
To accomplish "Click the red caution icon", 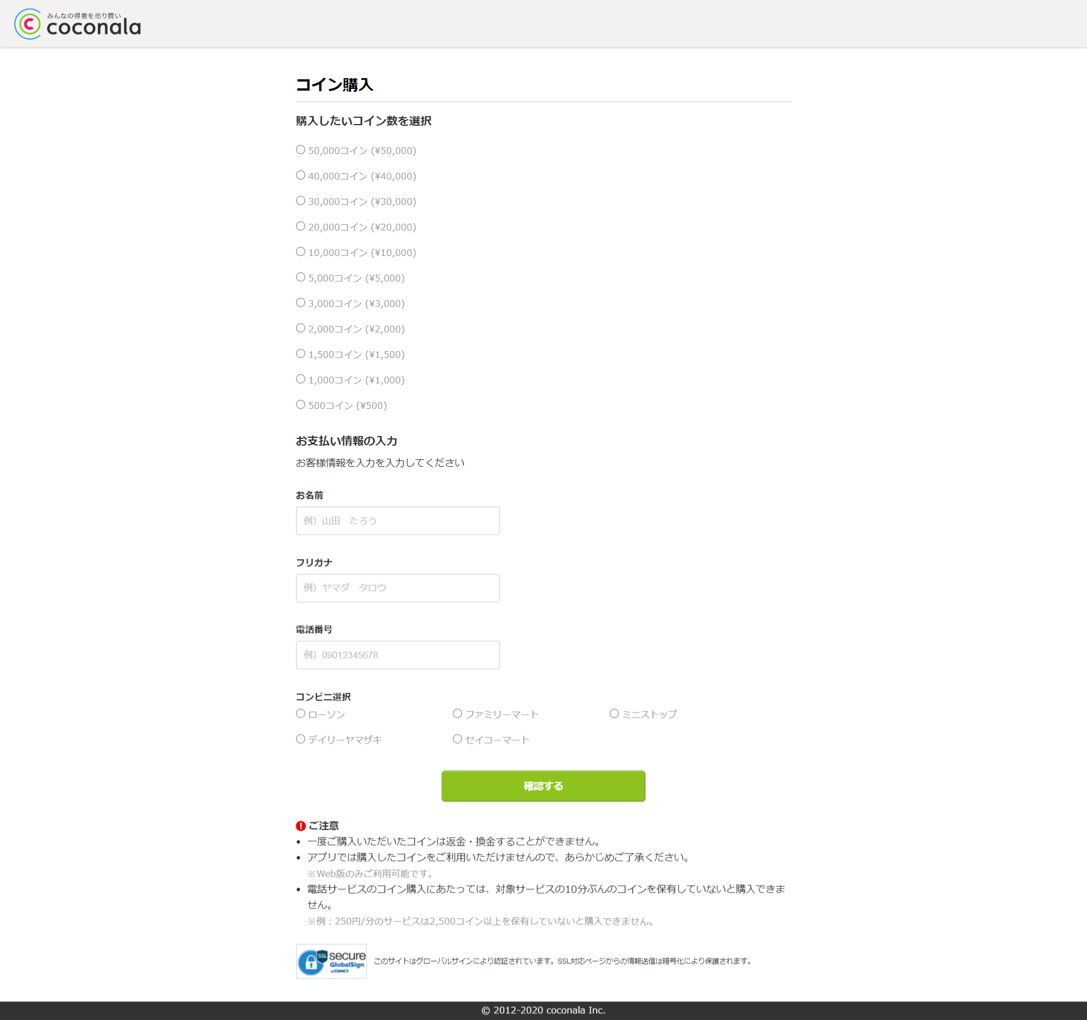I will [x=301, y=826].
